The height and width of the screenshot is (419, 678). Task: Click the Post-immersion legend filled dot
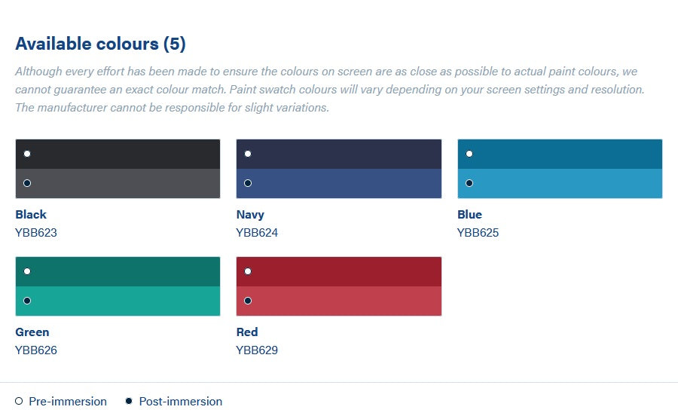pos(129,401)
